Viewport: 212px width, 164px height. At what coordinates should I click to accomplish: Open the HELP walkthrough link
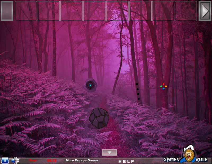pos(126,161)
